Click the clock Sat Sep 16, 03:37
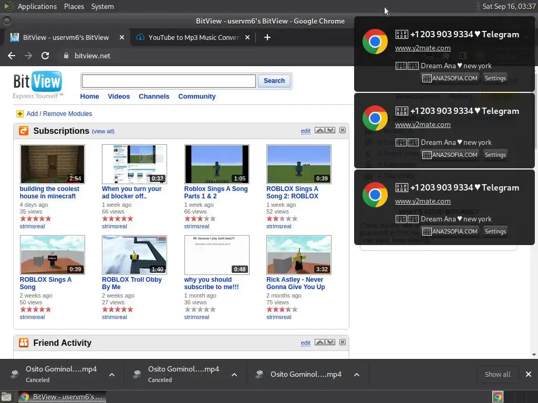The width and height of the screenshot is (538, 403). (509, 6)
